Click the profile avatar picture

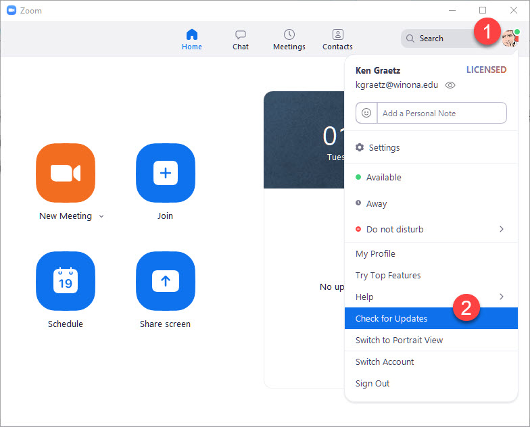click(x=510, y=39)
